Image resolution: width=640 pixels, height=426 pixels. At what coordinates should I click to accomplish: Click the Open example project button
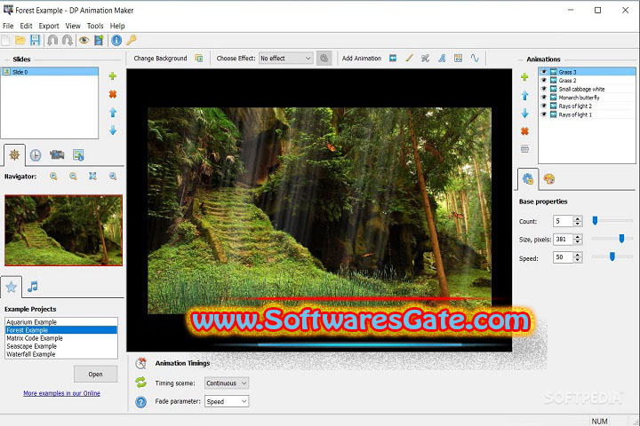click(95, 374)
